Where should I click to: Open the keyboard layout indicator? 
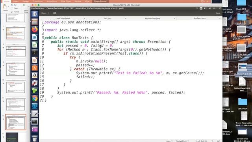coord(201,8)
